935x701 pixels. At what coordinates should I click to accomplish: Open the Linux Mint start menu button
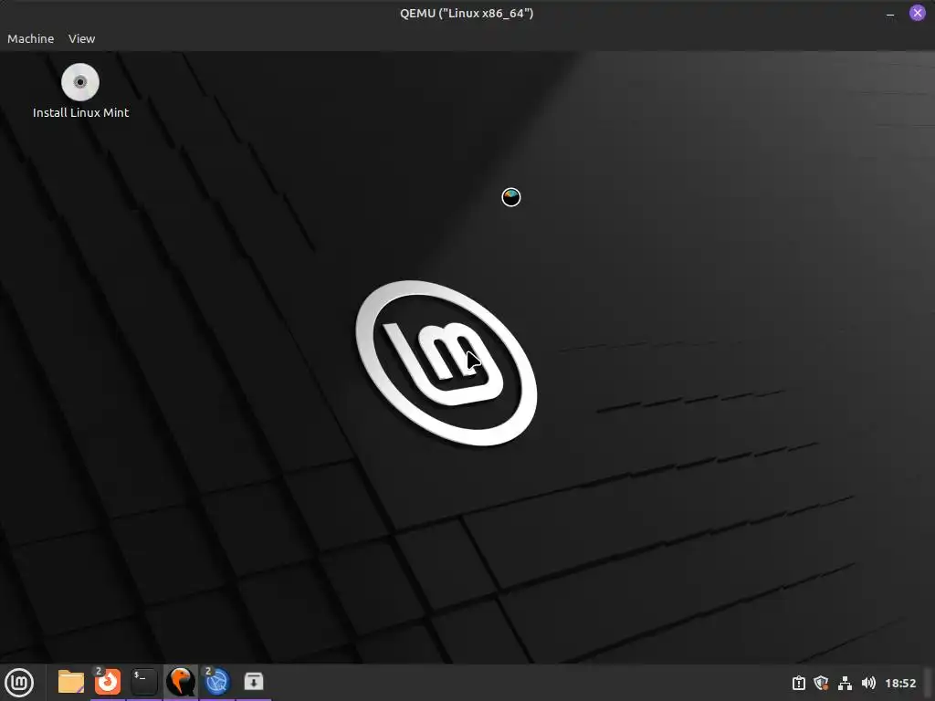click(x=19, y=682)
